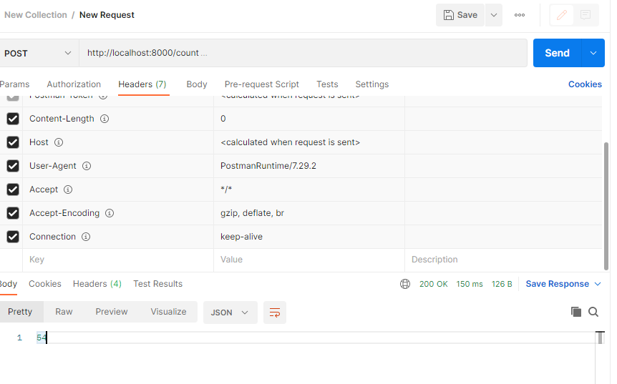Screen dimensions: 617x384
Task: Uncheck the Accept-Encoding header checkbox
Action: tap(13, 213)
